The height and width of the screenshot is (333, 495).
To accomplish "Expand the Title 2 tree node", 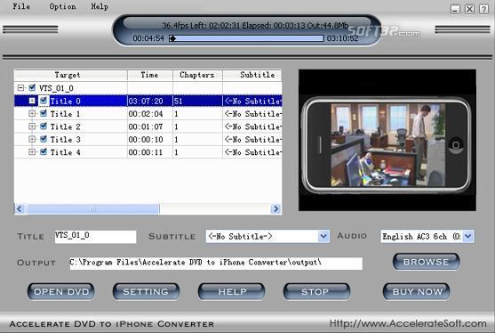I will coord(32,126).
